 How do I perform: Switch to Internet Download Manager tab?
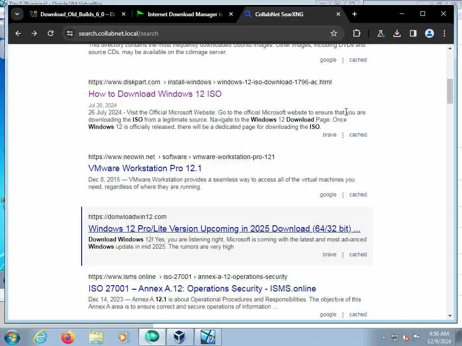click(185, 14)
